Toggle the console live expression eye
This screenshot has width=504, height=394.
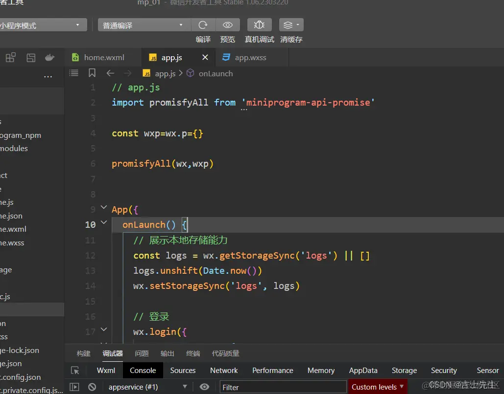[x=204, y=387]
